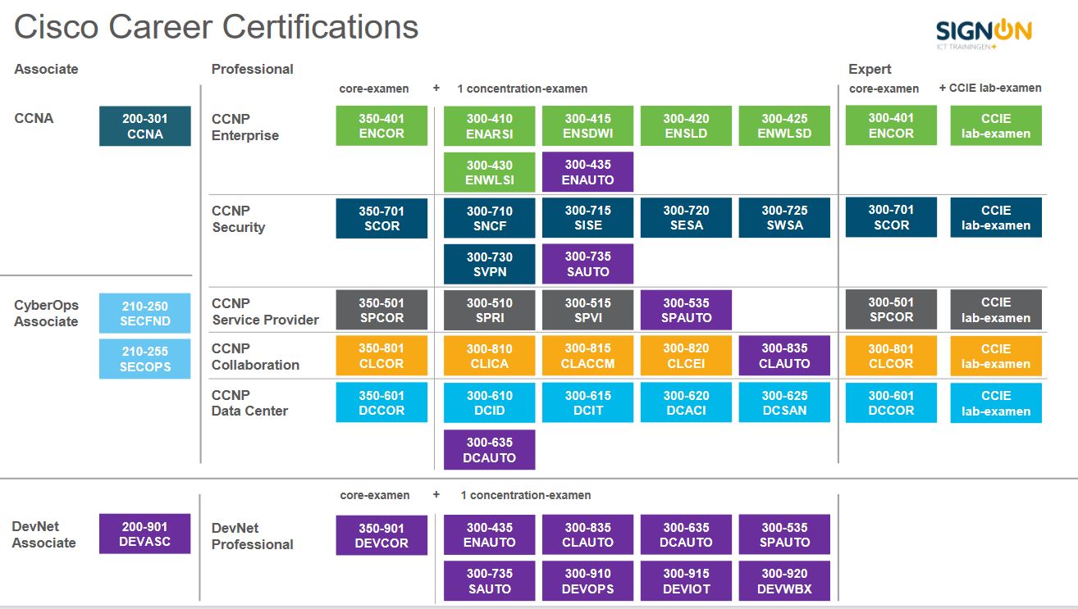Select the 200-301 CCNA certification box
The width and height of the screenshot is (1078, 609).
coord(144,125)
